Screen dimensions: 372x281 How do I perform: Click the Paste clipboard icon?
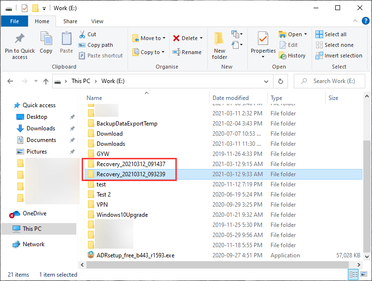(67, 39)
